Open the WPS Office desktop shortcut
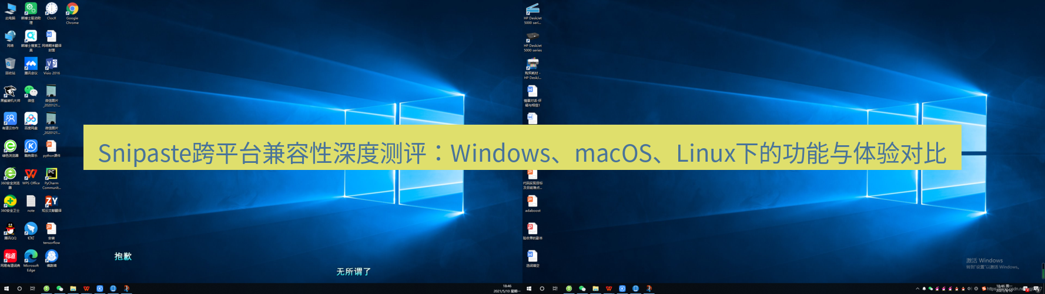The width and height of the screenshot is (1045, 294). pyautogui.click(x=31, y=176)
